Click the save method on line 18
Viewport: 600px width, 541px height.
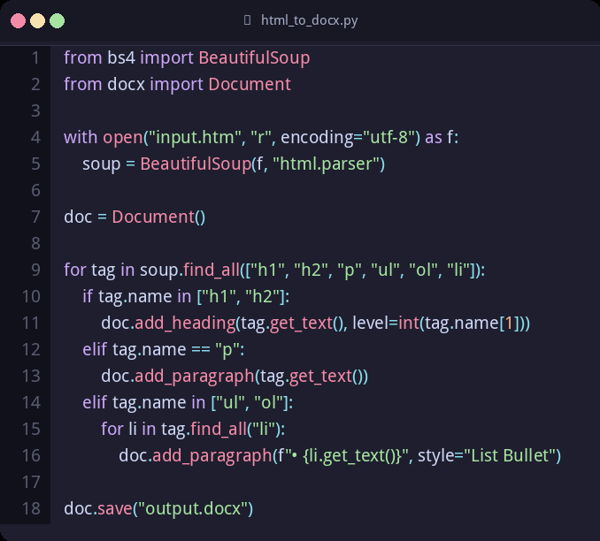pos(115,509)
